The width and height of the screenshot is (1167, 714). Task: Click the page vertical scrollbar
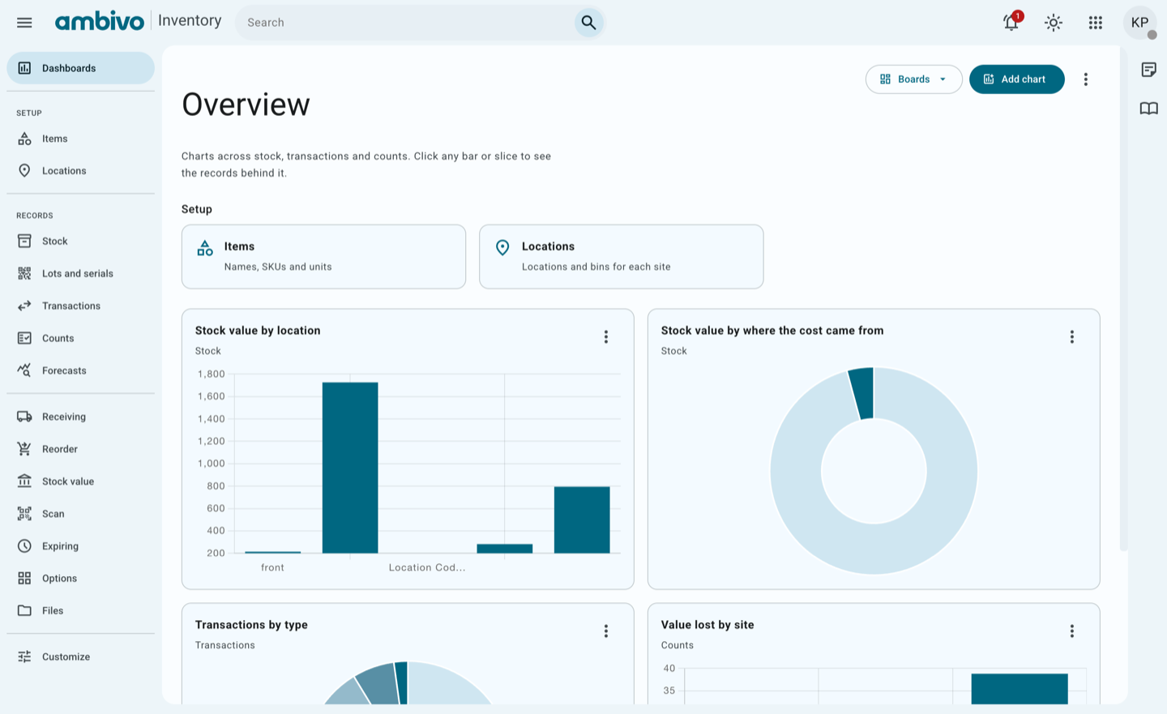[x=1123, y=298]
